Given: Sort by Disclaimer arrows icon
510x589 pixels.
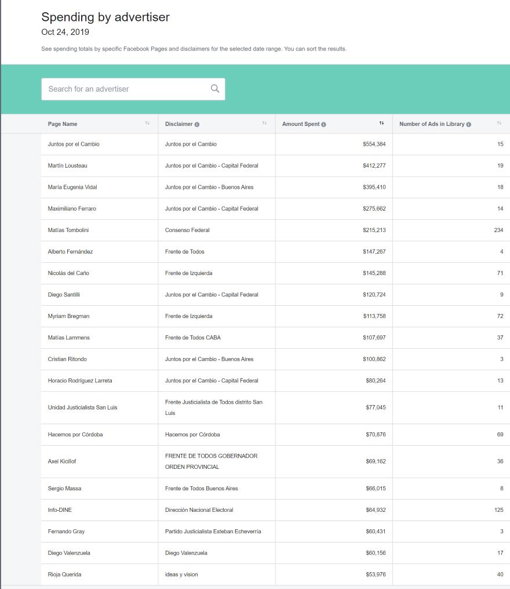Looking at the screenshot, I should pyautogui.click(x=264, y=123).
